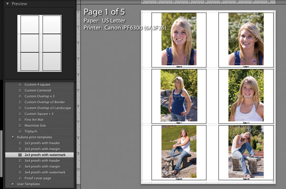Collapse the Preview panel triangle
The height and width of the screenshot is (189, 286).
point(7,4)
